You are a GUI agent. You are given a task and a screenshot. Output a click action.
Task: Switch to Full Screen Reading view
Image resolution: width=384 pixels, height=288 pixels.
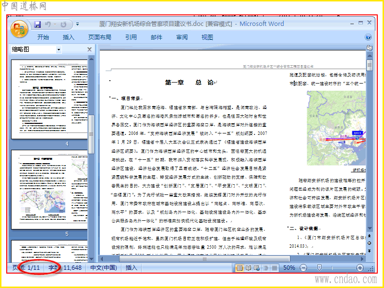click(x=248, y=268)
